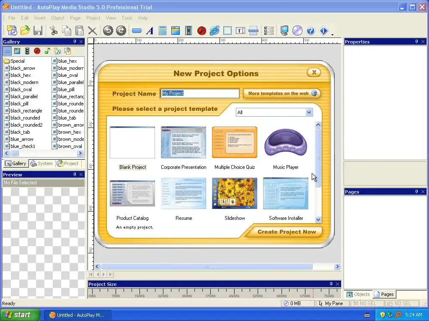Select blue_pill in Gallery list
The image size is (429, 321).
(x=63, y=89)
